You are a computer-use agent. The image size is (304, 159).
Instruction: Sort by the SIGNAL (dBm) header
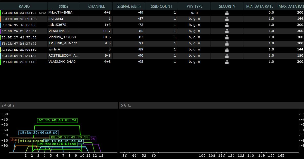[129, 6]
